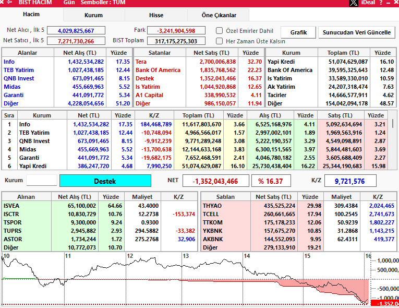
Task: Click the % 16.37 percentage box
Action: (271, 181)
